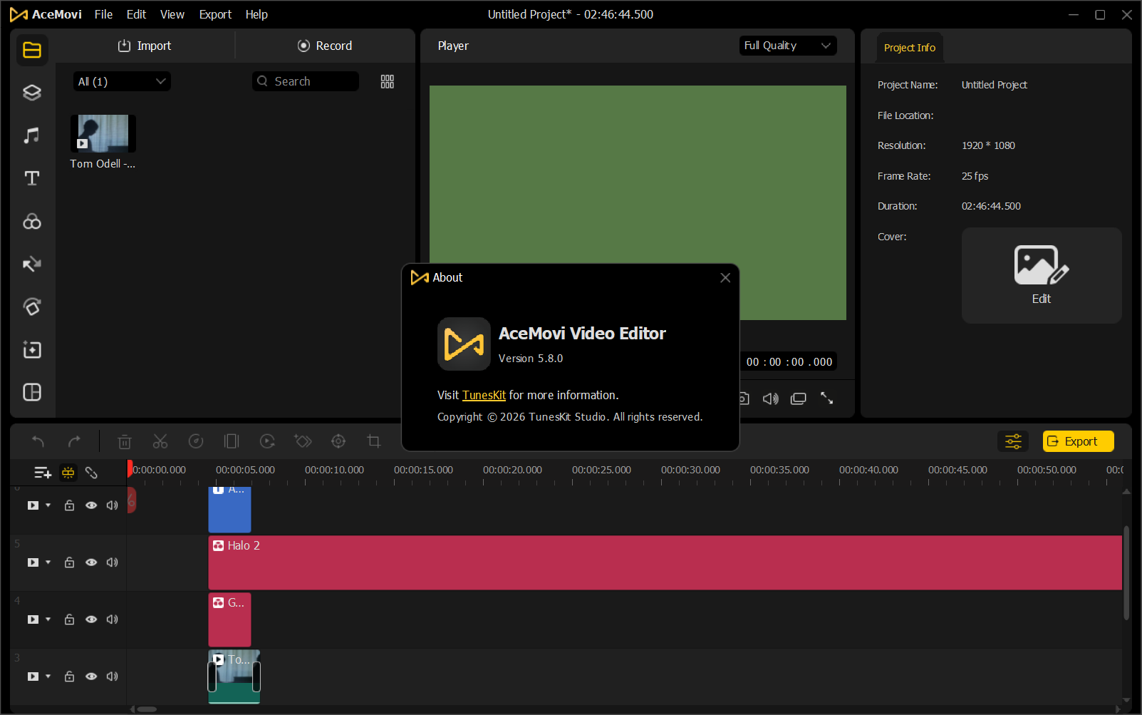The image size is (1142, 715).
Task: Click the Record button
Action: point(325,46)
